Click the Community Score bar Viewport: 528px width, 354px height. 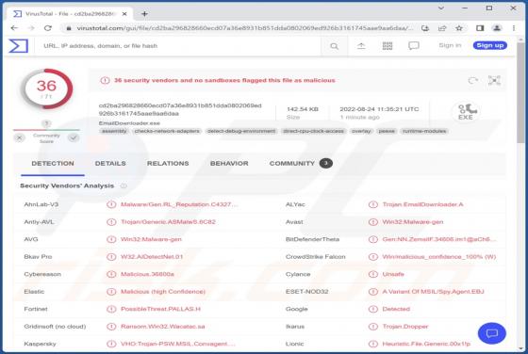coord(46,130)
